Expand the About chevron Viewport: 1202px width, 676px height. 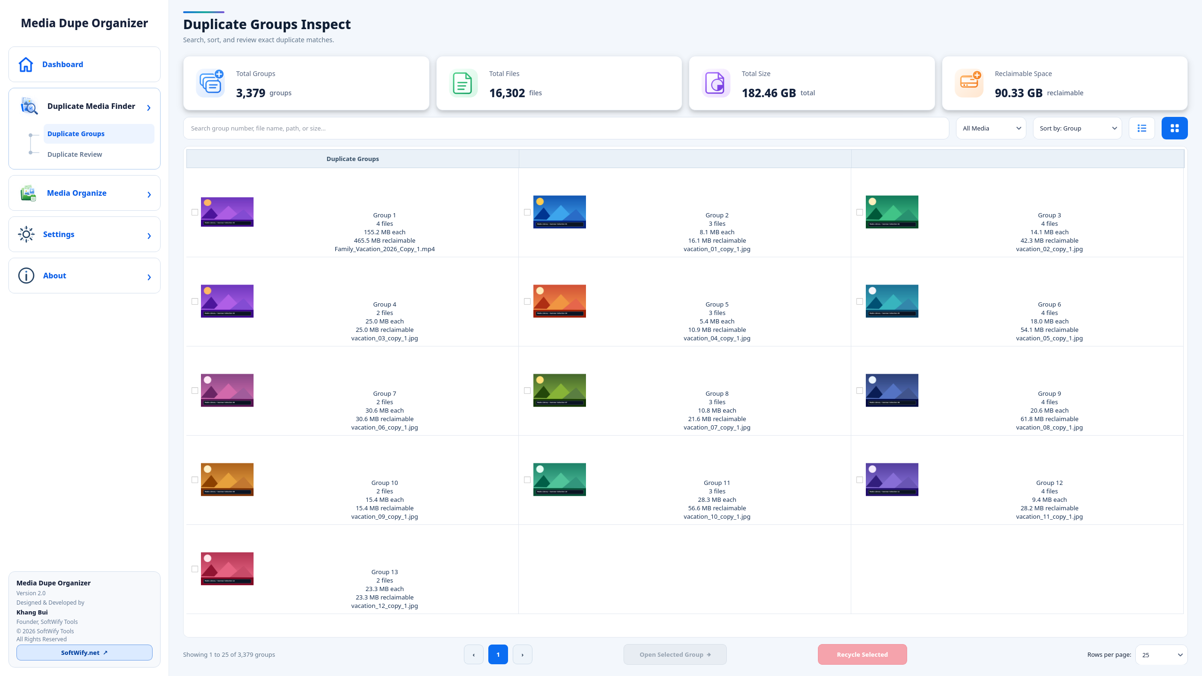[x=149, y=277]
